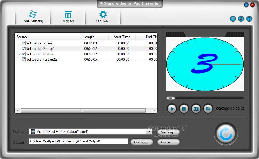Image resolution: width=259 pixels, height=159 pixels.
Task: Click the Output path input field
Action: coord(78,141)
